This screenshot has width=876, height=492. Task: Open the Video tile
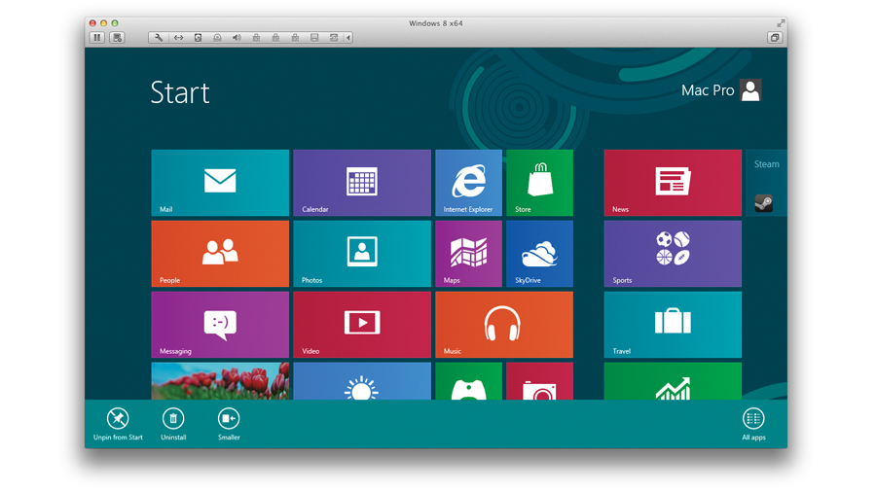tap(362, 324)
